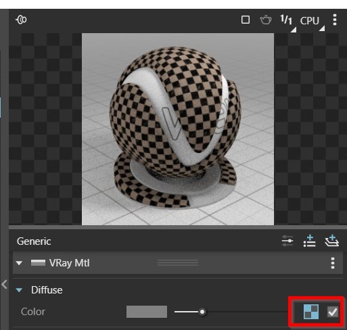Image resolution: width=347 pixels, height=330 pixels.
Task: Click the teapot render preview icon
Action: 266,20
